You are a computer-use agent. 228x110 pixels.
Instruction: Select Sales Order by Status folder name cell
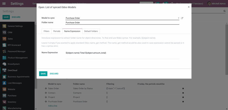click(83, 89)
